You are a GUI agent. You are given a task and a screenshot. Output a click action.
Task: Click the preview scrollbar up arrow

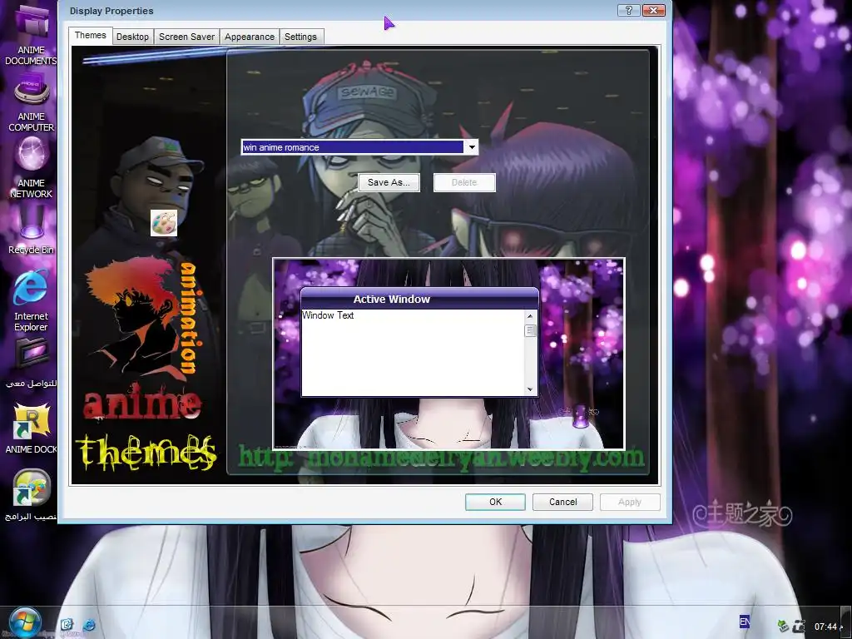tap(530, 315)
